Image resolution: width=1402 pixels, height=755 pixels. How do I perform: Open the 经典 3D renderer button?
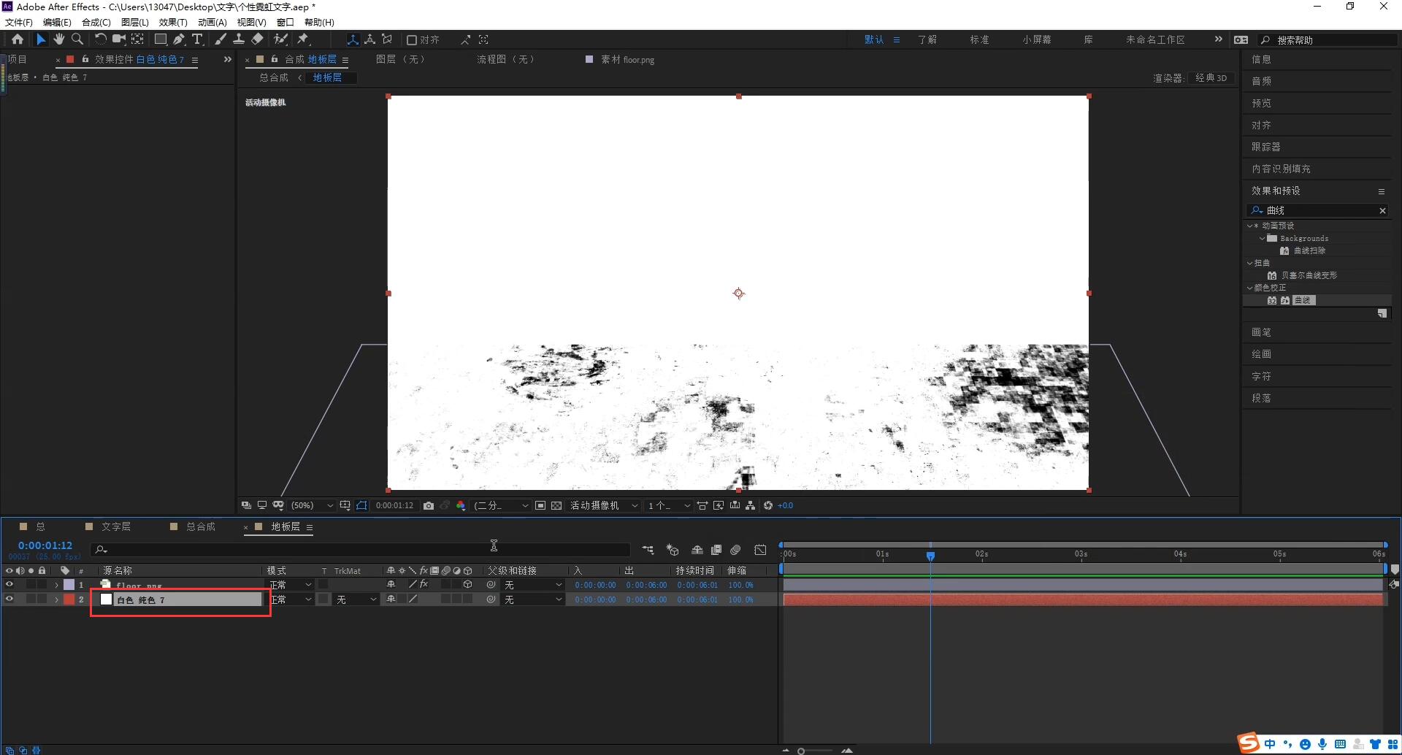(1211, 77)
